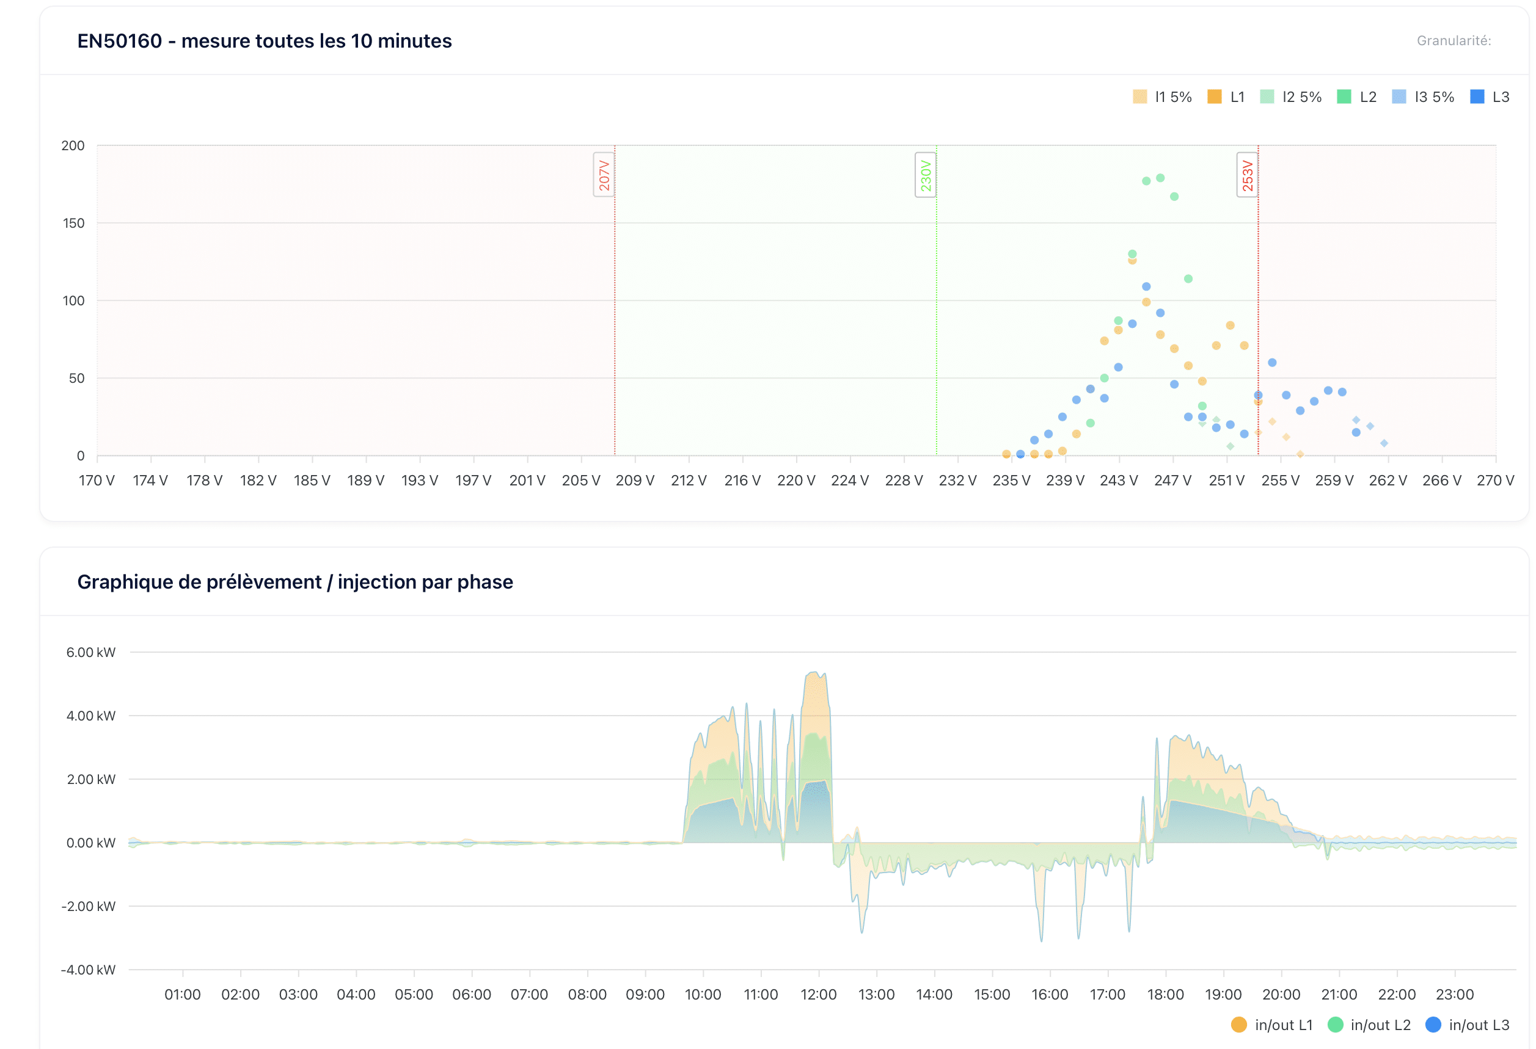Viewport: 1536px width, 1049px height.
Task: Toggle in/out L2 green legend dot
Action: (1335, 1025)
